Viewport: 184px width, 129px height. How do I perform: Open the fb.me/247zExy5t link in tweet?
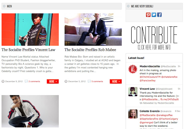[x=170, y=99]
